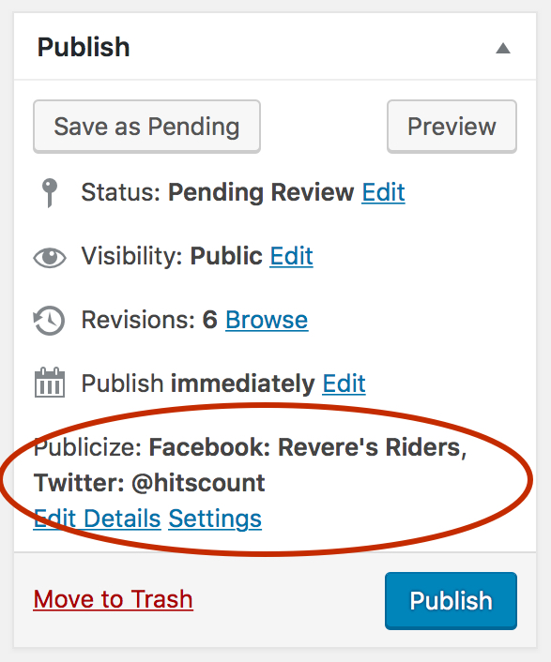Click the revisions count number 6
This screenshot has width=551, height=662.
(210, 320)
